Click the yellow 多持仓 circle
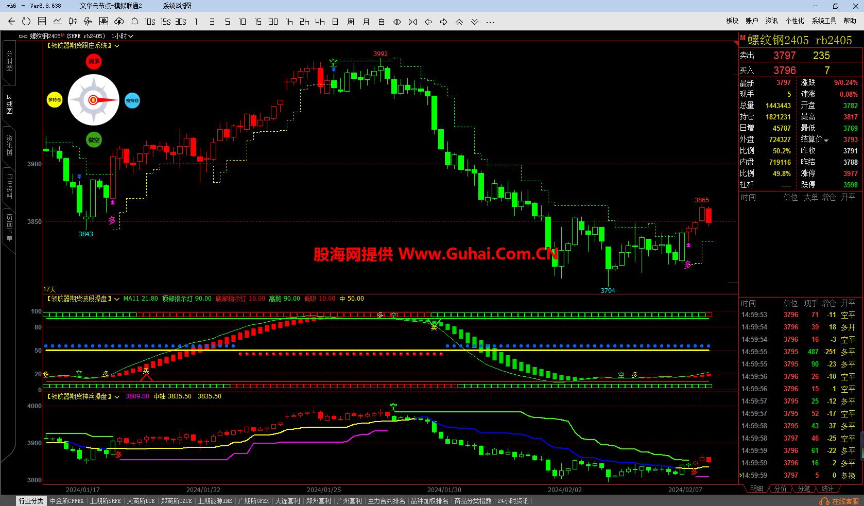 click(x=55, y=100)
